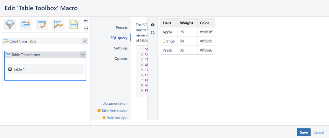This screenshot has height=138, width=329.
Task: Select the Table 1 item
Action: 45,69
